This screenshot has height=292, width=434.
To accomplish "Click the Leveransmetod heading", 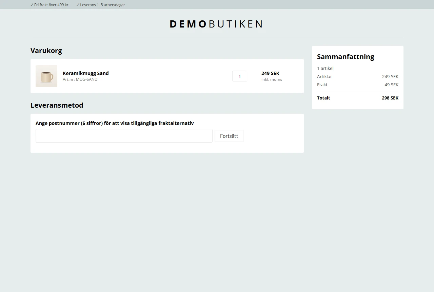I will pos(57,105).
